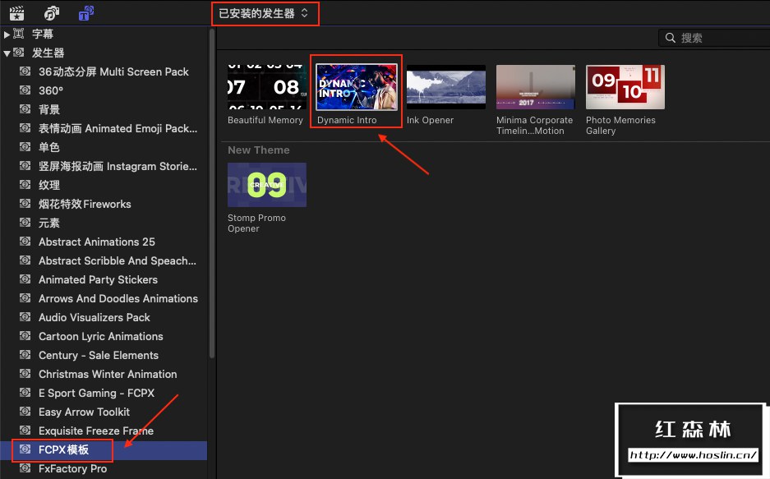Screen dimensions: 770x479
Task: Click generator icon beside Christmas Winter Animation
Action: coord(25,373)
